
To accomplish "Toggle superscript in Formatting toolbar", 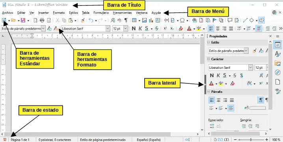I will [x=165, y=28].
